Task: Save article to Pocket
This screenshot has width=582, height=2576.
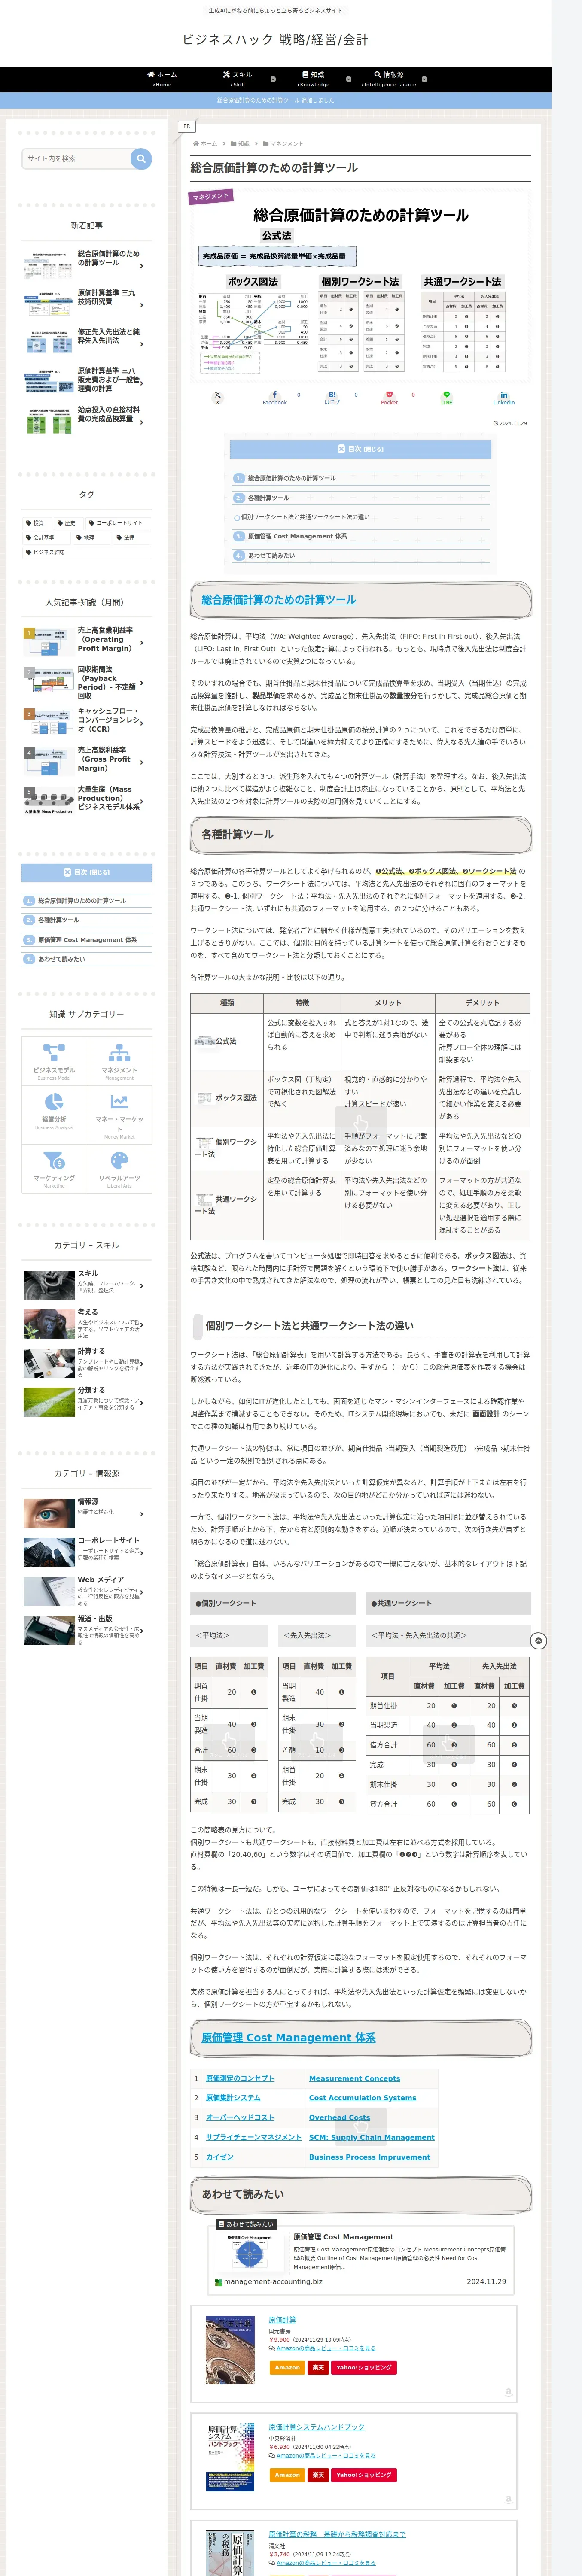Action: coord(389,397)
